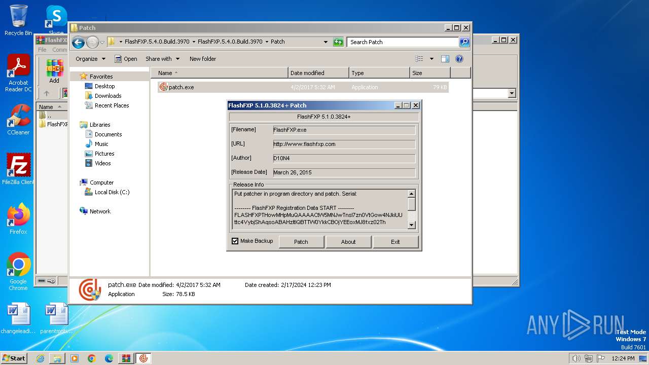649x365 pixels.
Task: Open the view options dropdown arrow
Action: [x=431, y=59]
